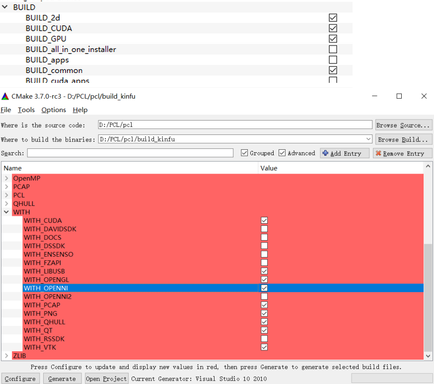Collapse the BUILD group
Viewport: 434px width, 384px height.
point(4,7)
